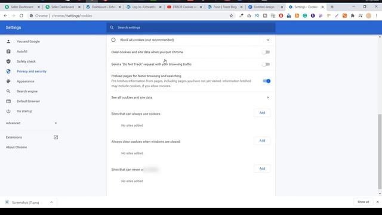Click the settings page vertical scrollbar
The width and height of the screenshot is (382, 215).
click(x=380, y=151)
